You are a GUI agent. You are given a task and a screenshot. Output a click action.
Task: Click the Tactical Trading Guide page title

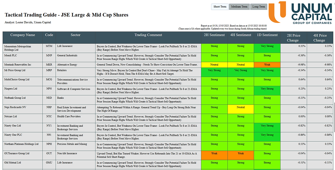click(x=66, y=15)
